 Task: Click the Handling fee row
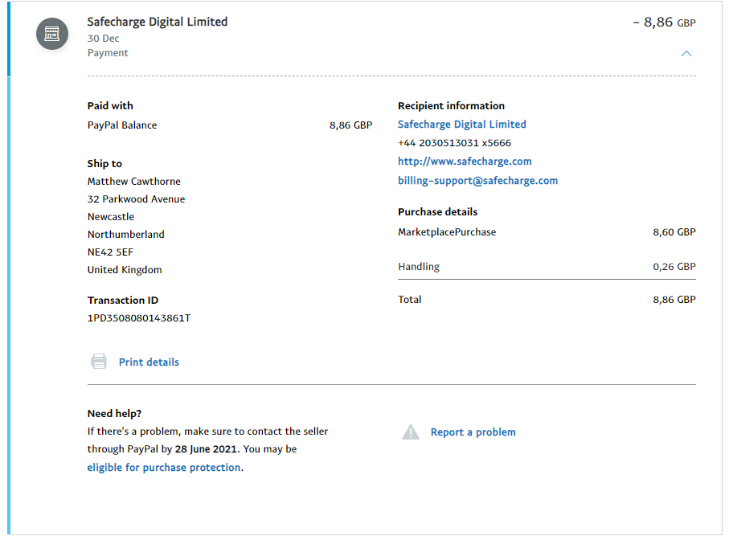point(419,267)
